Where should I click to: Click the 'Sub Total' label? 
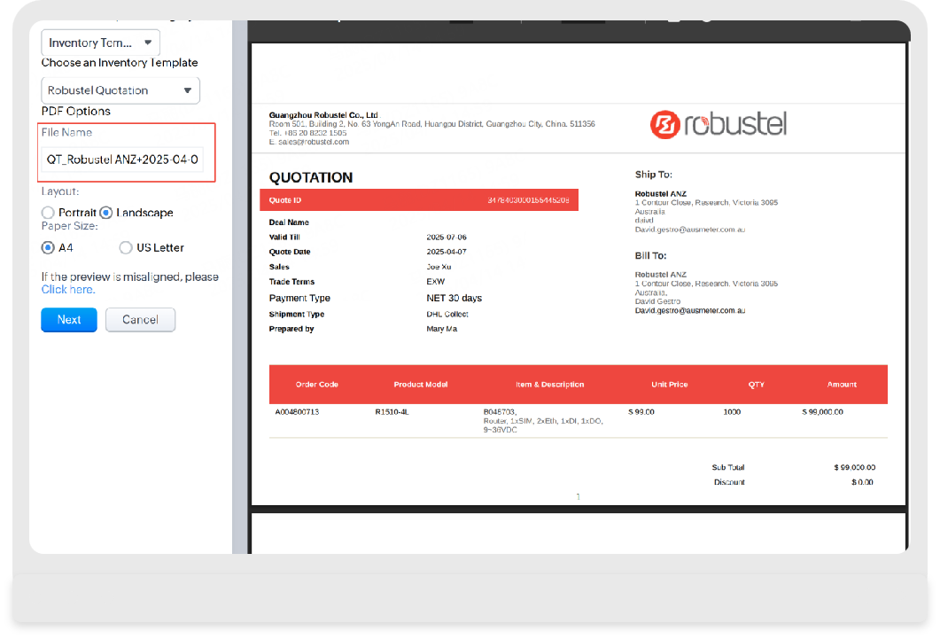tap(727, 468)
